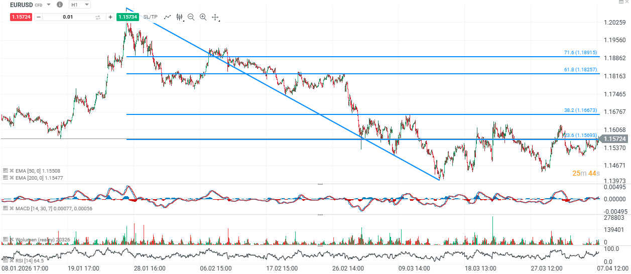The image size is (631, 274).
Task: Open settings icon for Wolumen indicator
Action: point(6,239)
